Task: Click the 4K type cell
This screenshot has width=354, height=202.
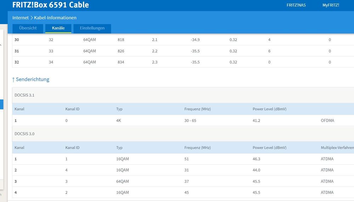Action: point(119,120)
